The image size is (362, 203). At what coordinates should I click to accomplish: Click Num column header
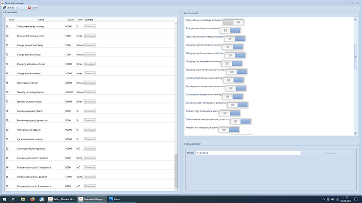coord(11,20)
